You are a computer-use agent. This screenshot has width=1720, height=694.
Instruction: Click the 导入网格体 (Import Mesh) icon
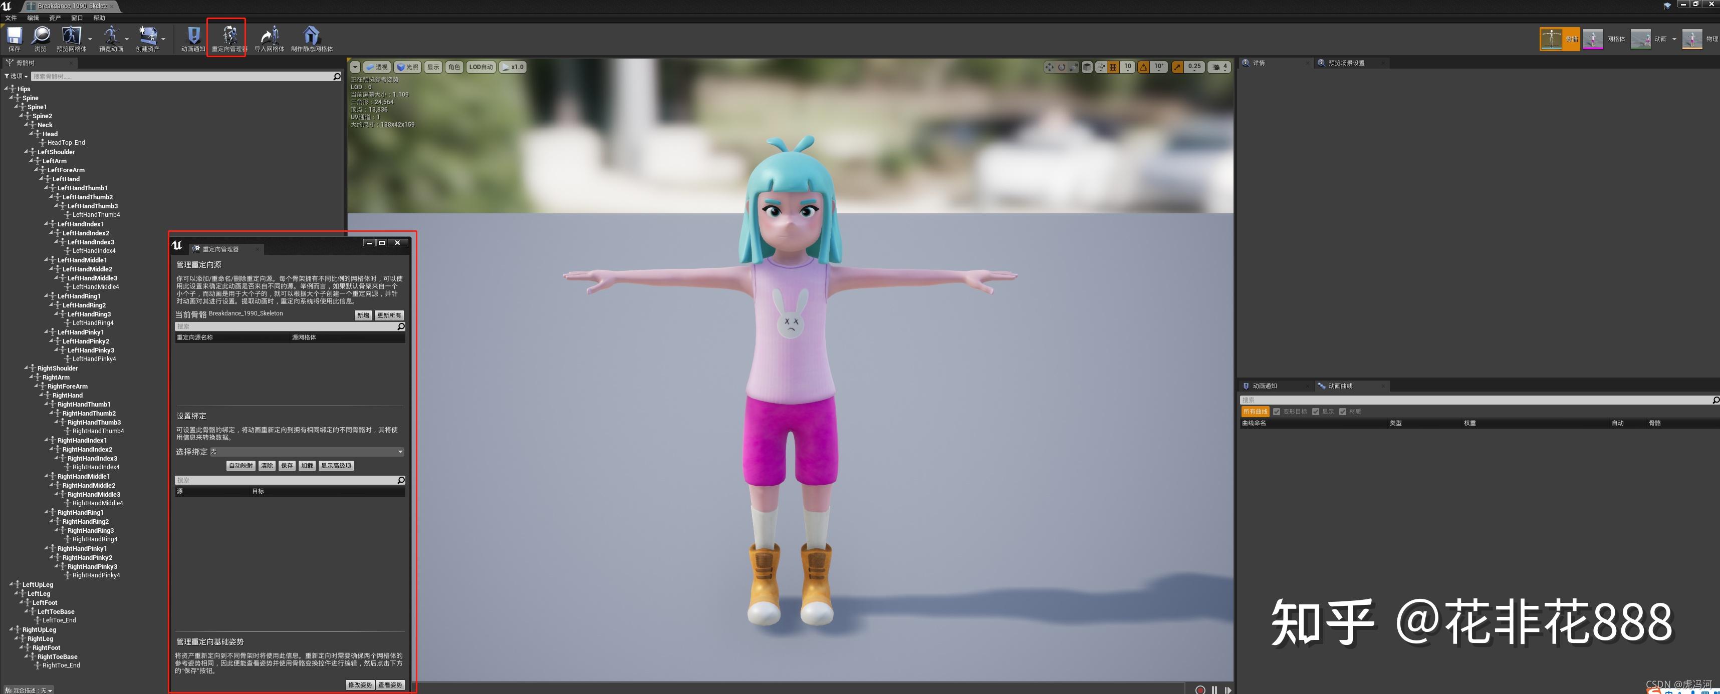pyautogui.click(x=269, y=36)
